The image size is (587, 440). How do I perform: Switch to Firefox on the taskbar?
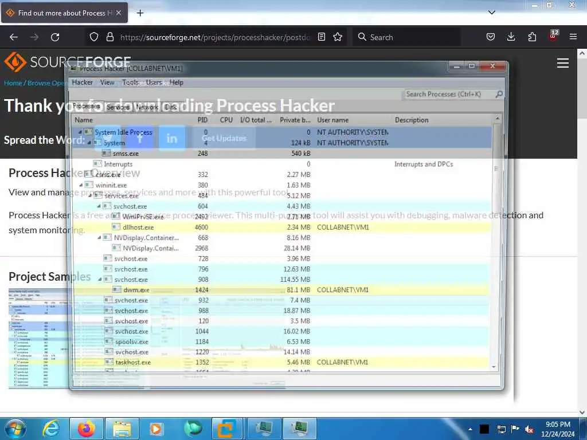[x=86, y=429]
